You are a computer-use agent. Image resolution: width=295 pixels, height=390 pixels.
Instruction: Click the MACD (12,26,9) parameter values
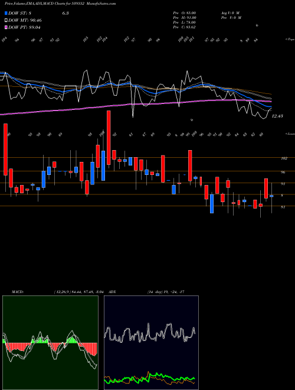80,292
